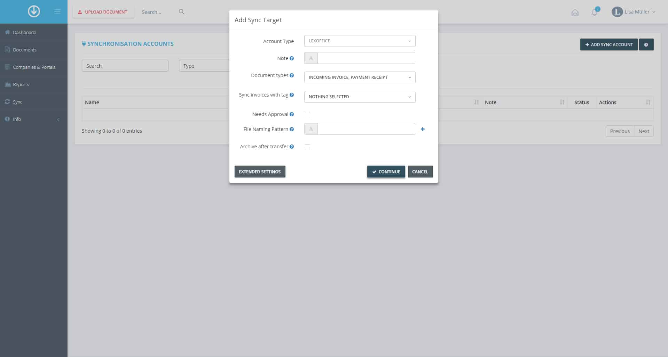
Task: Open Documents in the sidebar
Action: click(x=34, y=50)
